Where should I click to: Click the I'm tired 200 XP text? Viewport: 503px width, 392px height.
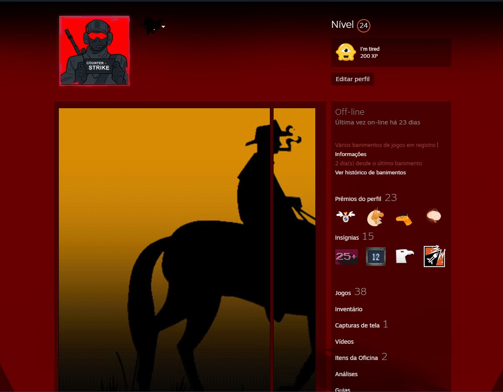(x=370, y=52)
